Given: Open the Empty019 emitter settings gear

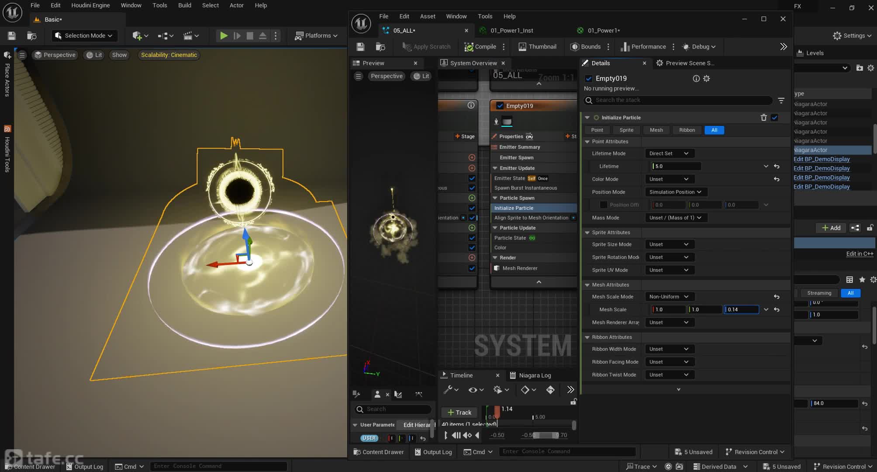Looking at the screenshot, I should (x=707, y=79).
